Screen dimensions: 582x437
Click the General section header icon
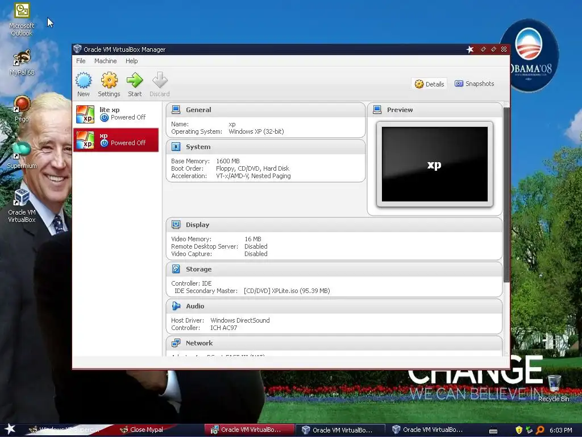click(176, 110)
